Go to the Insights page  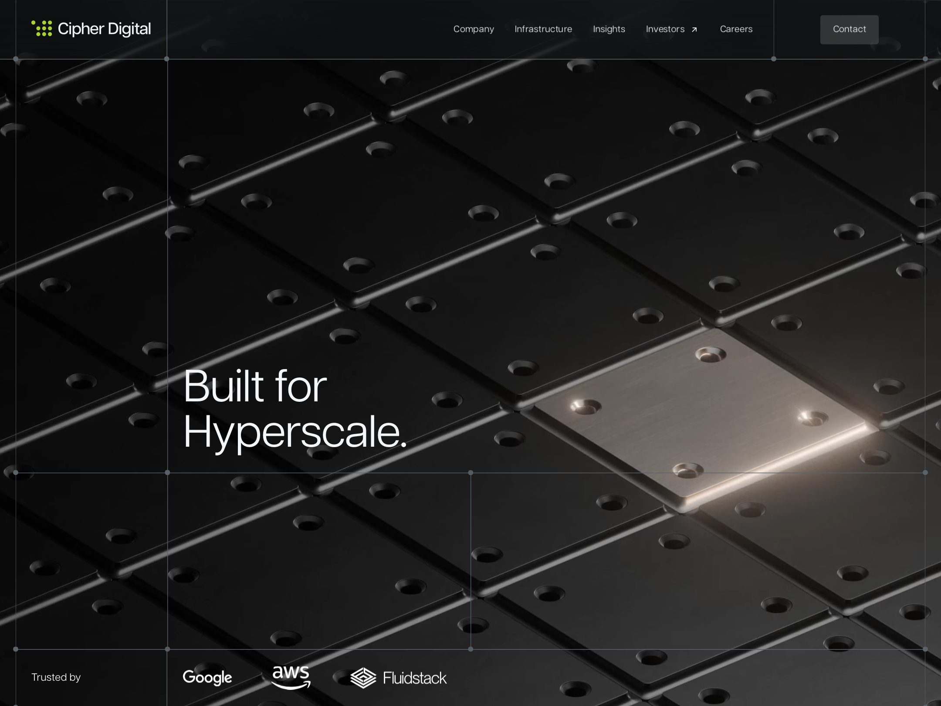[x=609, y=29]
